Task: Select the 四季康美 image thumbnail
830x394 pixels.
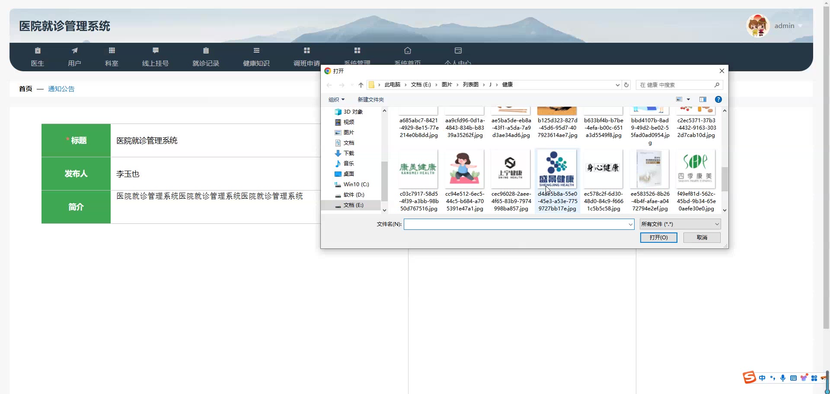Action: coord(696,169)
